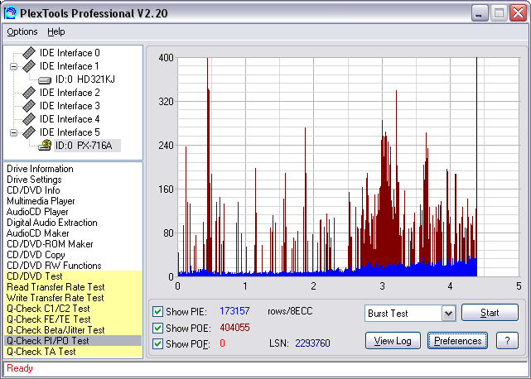Select IDE Interface 2 label in tree
The height and width of the screenshot is (379, 531).
coord(70,93)
